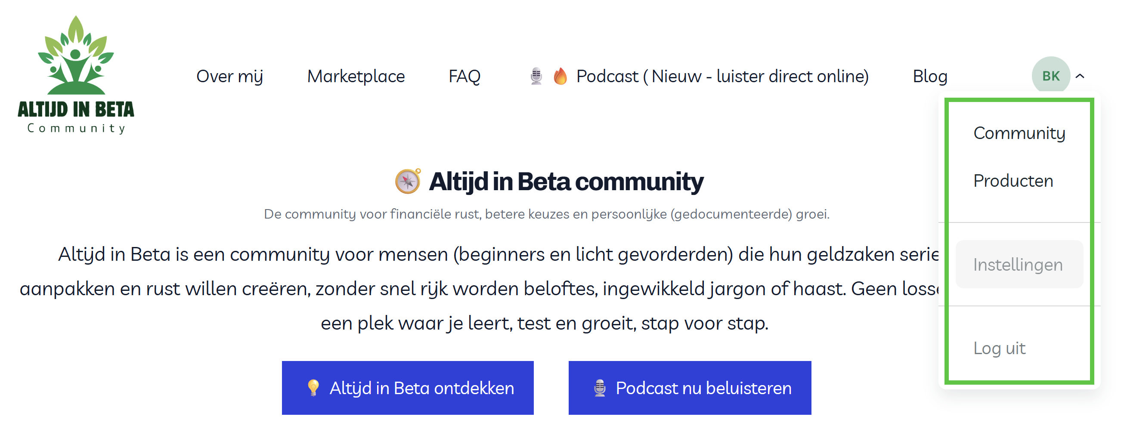Click the microphone icon in navigation
The image size is (1124, 432).
[536, 76]
